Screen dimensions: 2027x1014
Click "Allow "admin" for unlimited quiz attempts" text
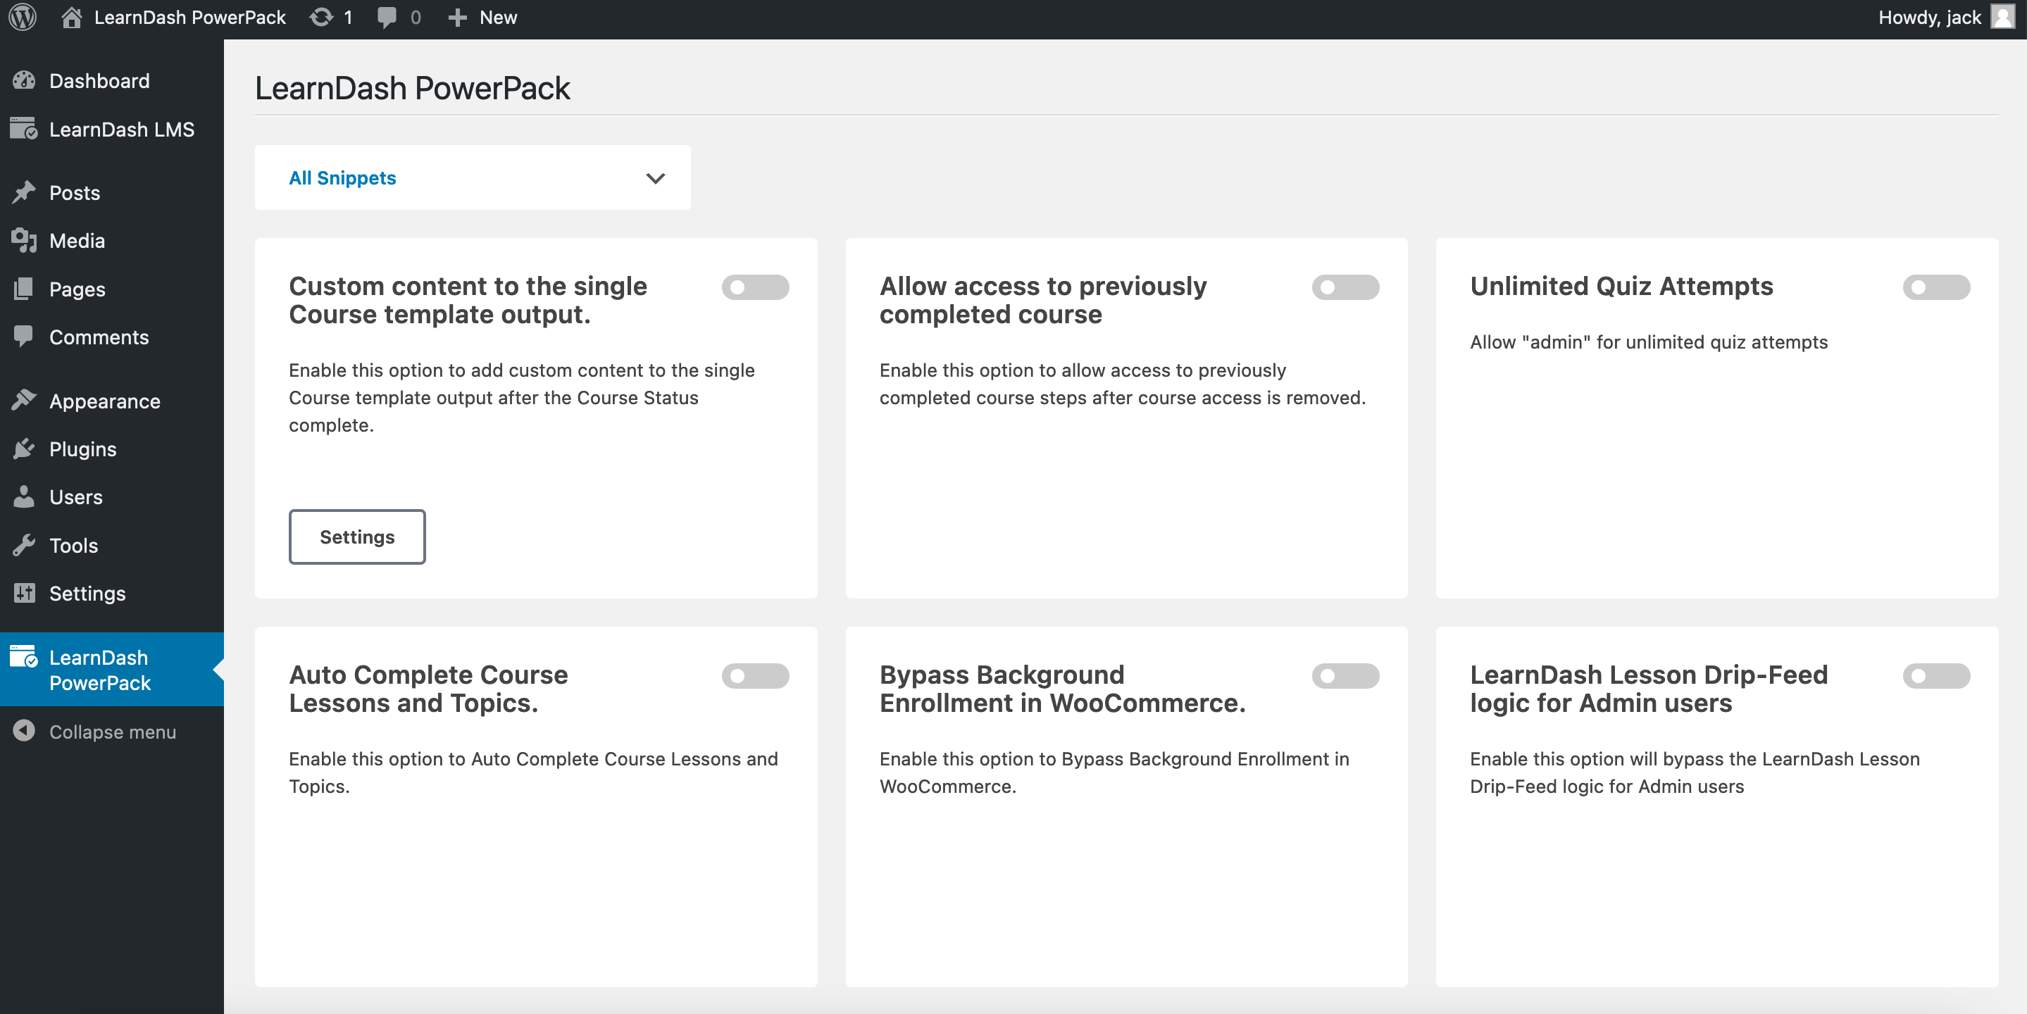(1649, 342)
